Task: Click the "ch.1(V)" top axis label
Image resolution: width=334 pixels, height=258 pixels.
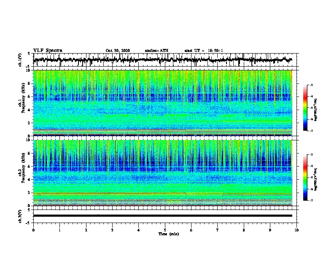Action: 21,60
